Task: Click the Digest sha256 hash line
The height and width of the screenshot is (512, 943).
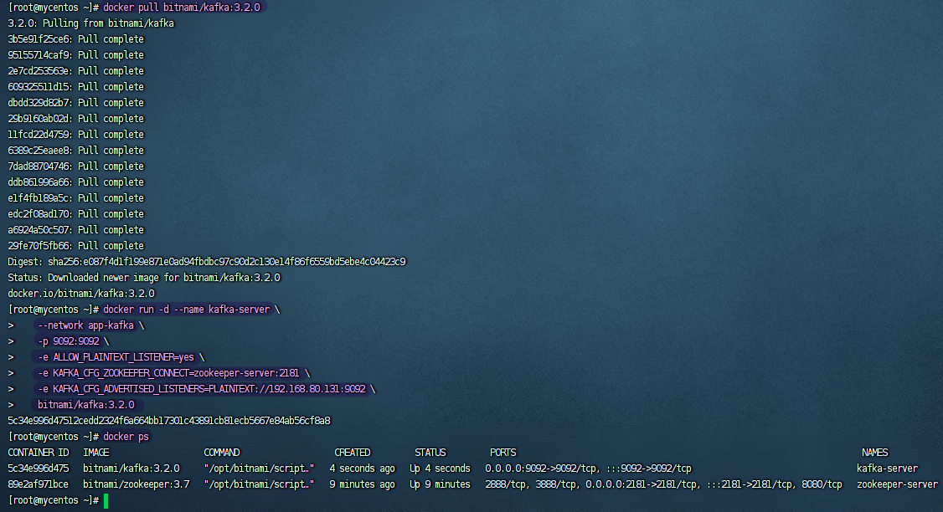Action: pos(207,262)
